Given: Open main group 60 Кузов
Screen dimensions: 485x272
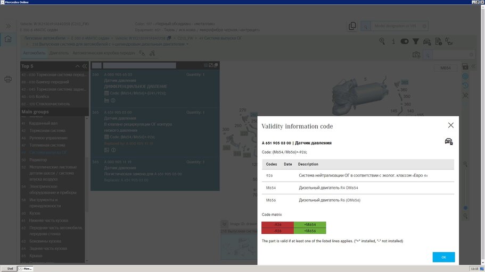Looking at the screenshot, I should click(x=31, y=213).
